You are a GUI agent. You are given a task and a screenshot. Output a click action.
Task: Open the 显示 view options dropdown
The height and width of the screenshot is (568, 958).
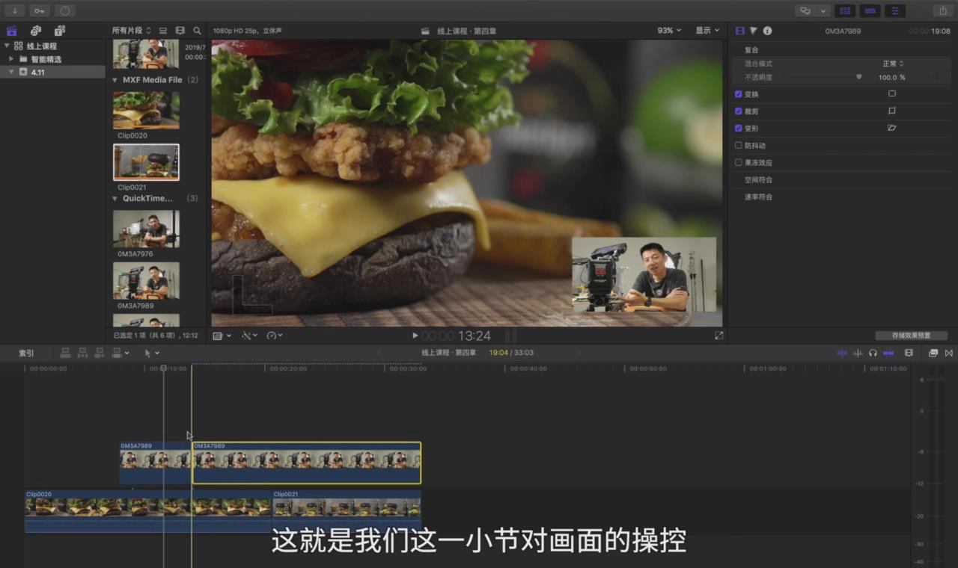[707, 31]
